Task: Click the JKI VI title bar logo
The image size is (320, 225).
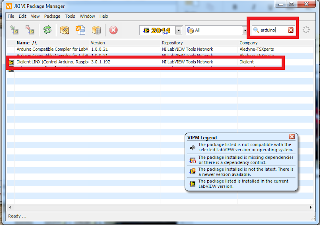Action: [9, 6]
